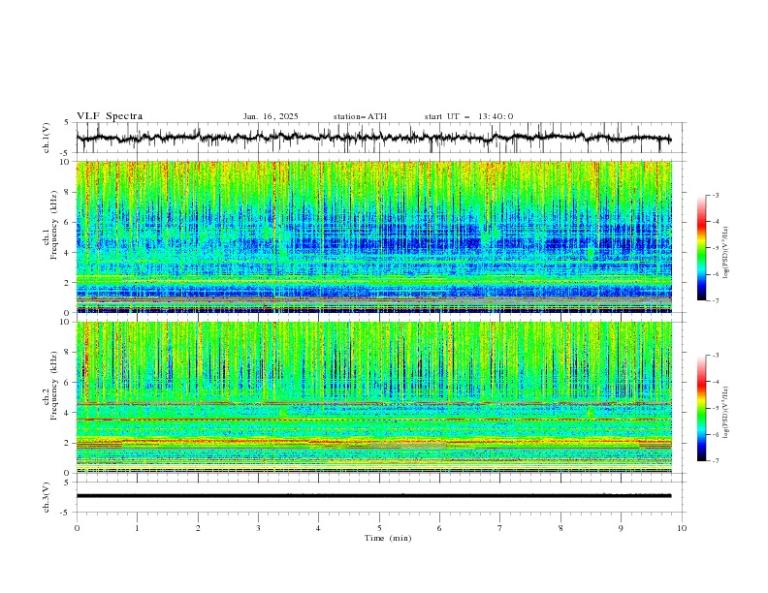Image resolution: width=768 pixels, height=593 pixels.
Task: Click the 4 kHz tick label on ch.1 spectrogram
Action: pos(69,253)
